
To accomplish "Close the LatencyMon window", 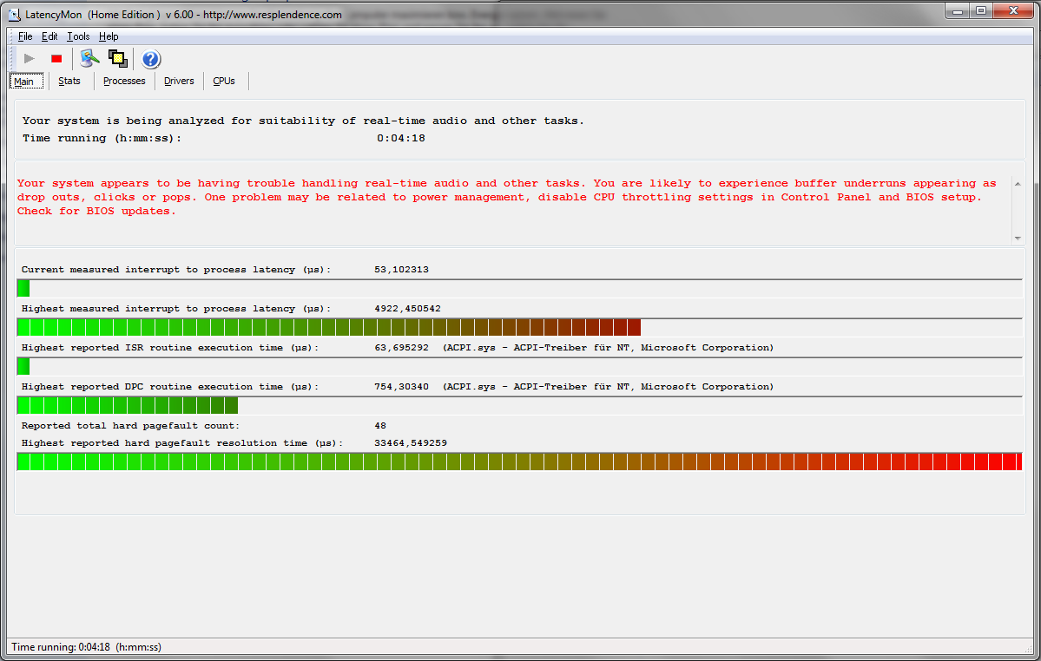I will tap(1013, 10).
